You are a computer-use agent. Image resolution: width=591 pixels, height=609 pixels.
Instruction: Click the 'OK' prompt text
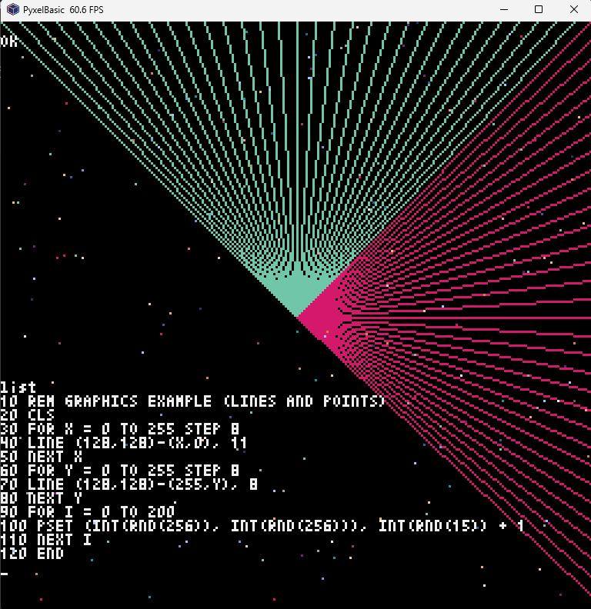(8, 42)
